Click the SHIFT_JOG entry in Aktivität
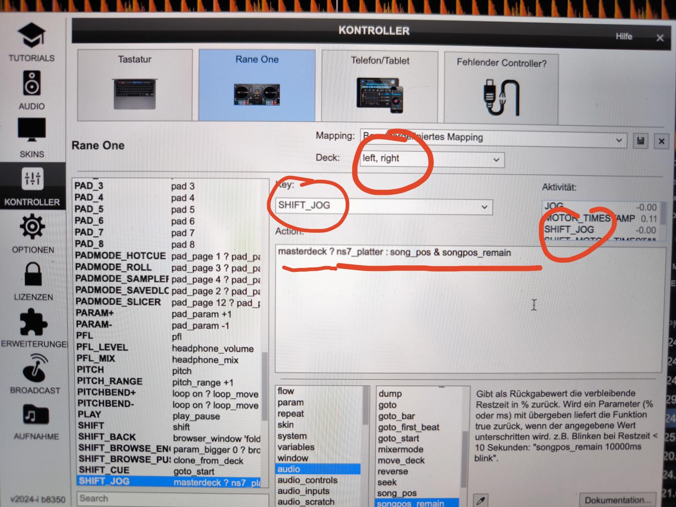Image resolution: width=676 pixels, height=507 pixels. (601, 230)
